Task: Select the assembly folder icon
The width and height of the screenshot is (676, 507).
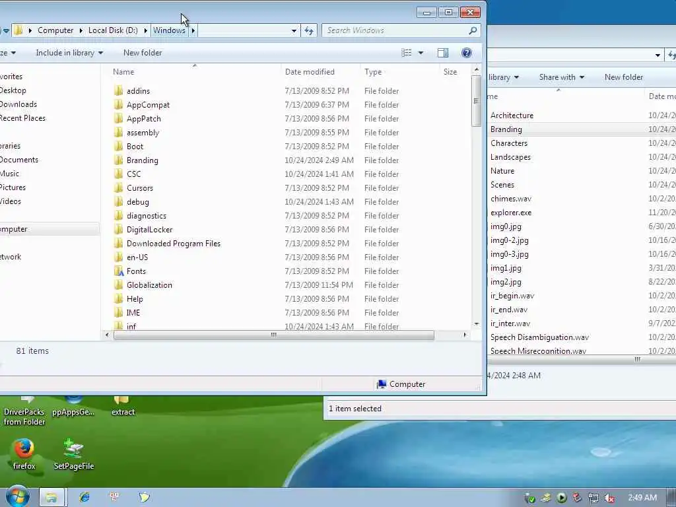Action: [x=119, y=132]
